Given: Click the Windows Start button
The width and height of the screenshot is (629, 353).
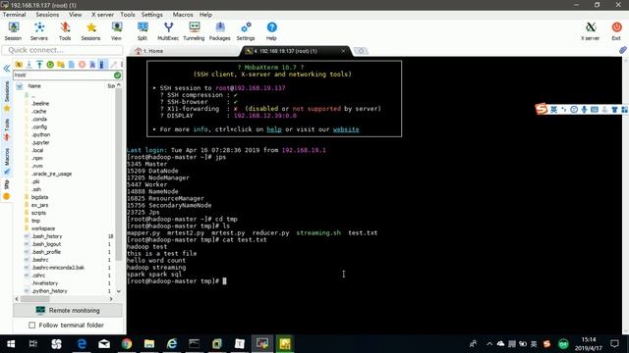Looking at the screenshot, I should tap(11, 344).
